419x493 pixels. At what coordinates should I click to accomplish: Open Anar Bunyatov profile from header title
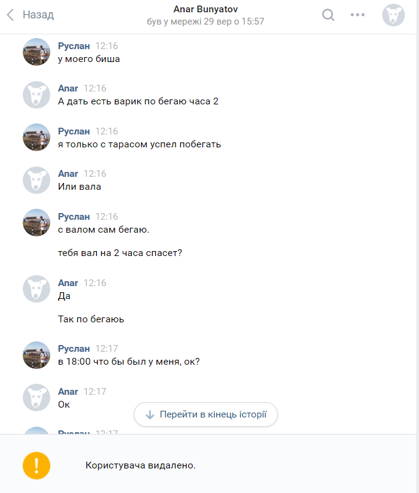tap(206, 10)
